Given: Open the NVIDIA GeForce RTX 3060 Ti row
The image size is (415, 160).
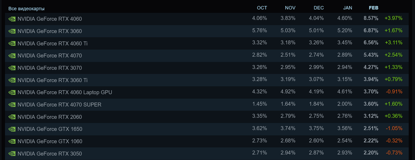Looking at the screenshot, I should click(207, 80).
